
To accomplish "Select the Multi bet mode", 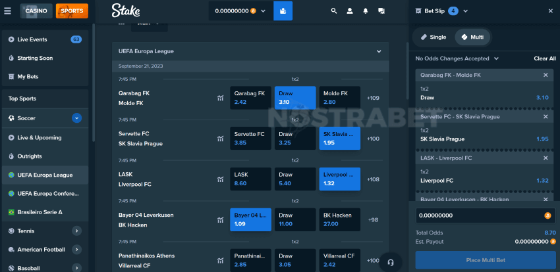I will 472,37.
